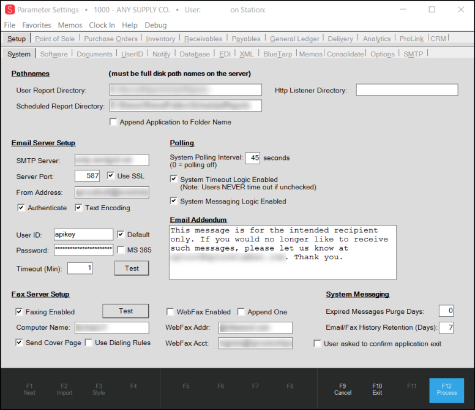
Task: Open the EDI sub-tab
Action: (225, 54)
